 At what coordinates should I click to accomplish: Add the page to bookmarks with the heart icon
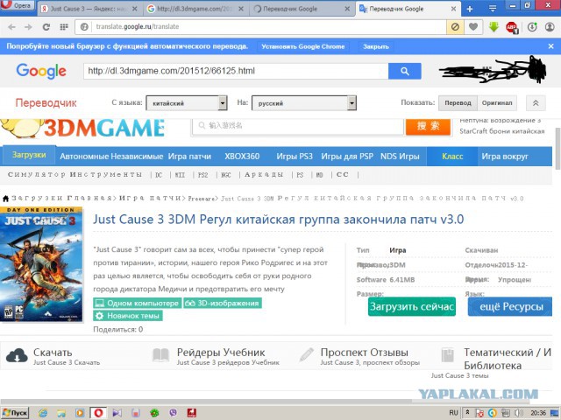pos(473,27)
